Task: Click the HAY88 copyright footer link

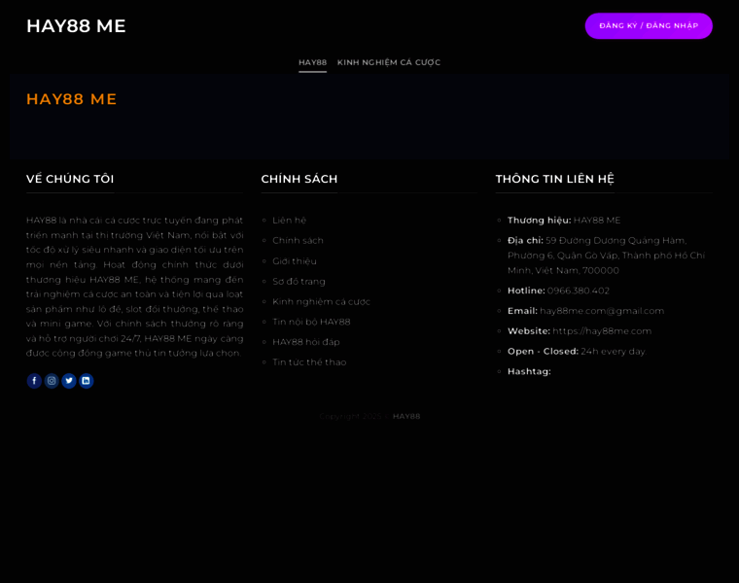Action: point(406,416)
